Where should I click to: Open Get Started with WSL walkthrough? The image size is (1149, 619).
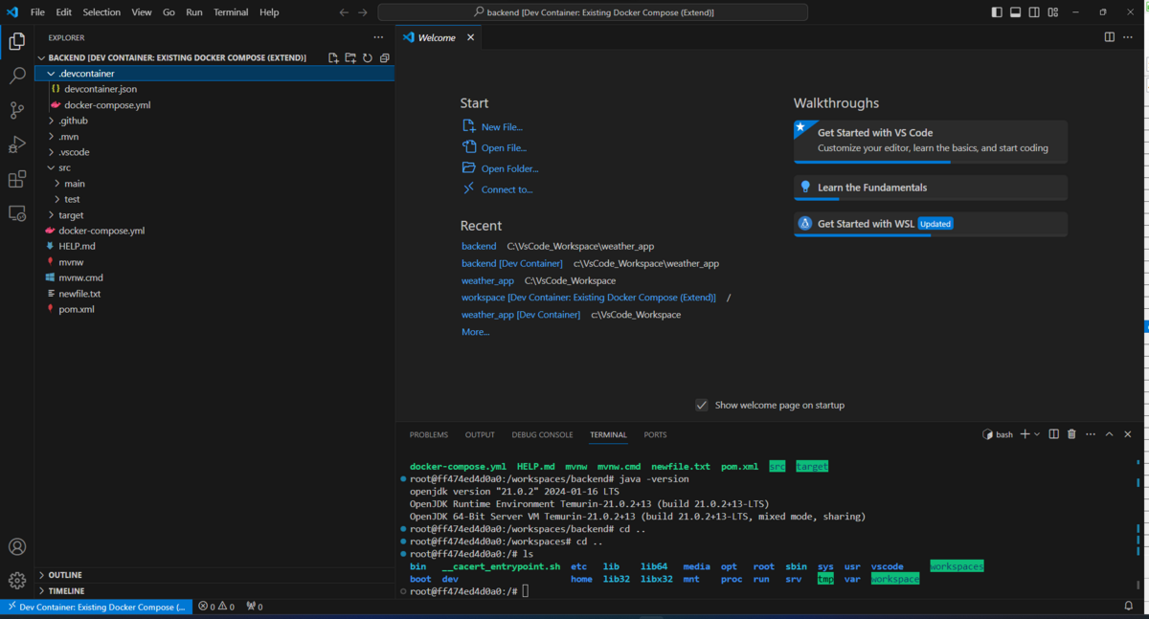click(x=931, y=224)
